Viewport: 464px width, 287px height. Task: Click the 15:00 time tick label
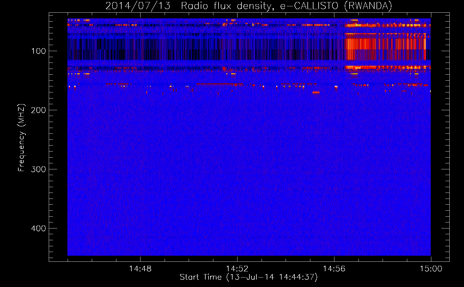click(x=431, y=269)
